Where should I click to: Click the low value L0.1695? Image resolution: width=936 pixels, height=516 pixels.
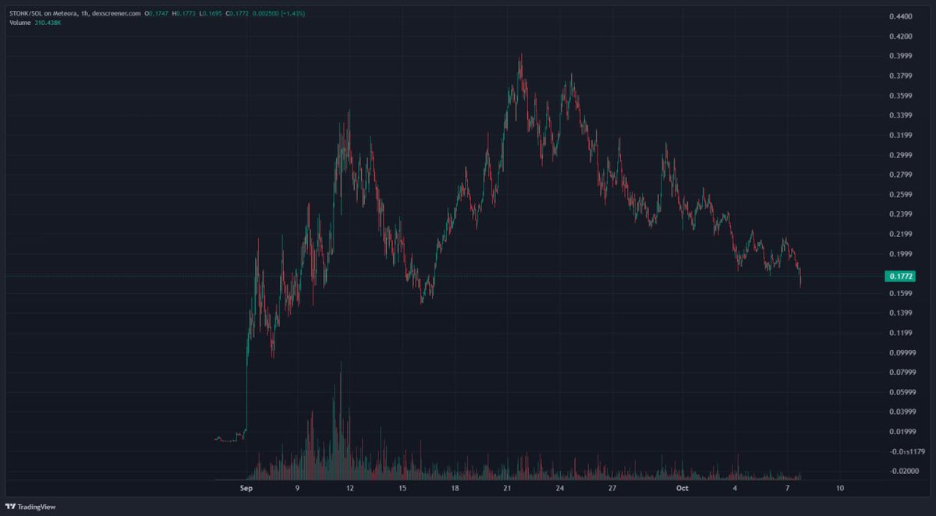[212, 13]
